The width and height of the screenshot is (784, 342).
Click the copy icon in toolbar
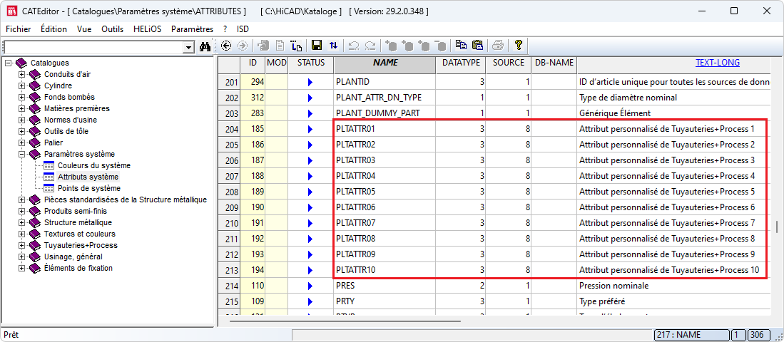point(461,46)
